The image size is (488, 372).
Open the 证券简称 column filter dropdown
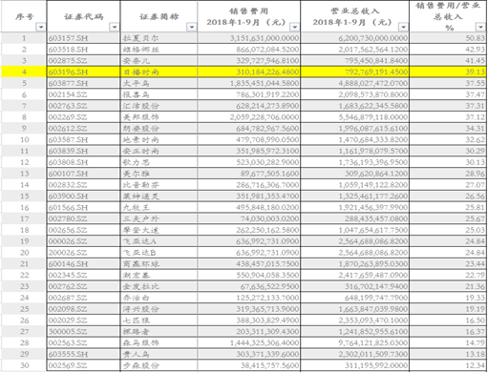pyautogui.click(x=191, y=27)
